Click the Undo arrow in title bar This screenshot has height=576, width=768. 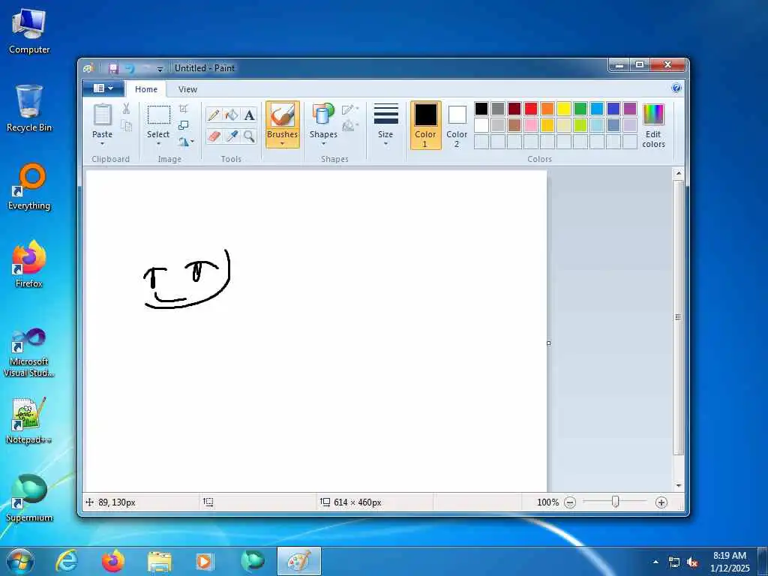129,68
